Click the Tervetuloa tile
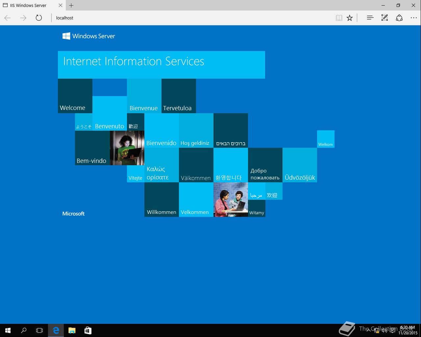This screenshot has width=421, height=337. tap(179, 96)
